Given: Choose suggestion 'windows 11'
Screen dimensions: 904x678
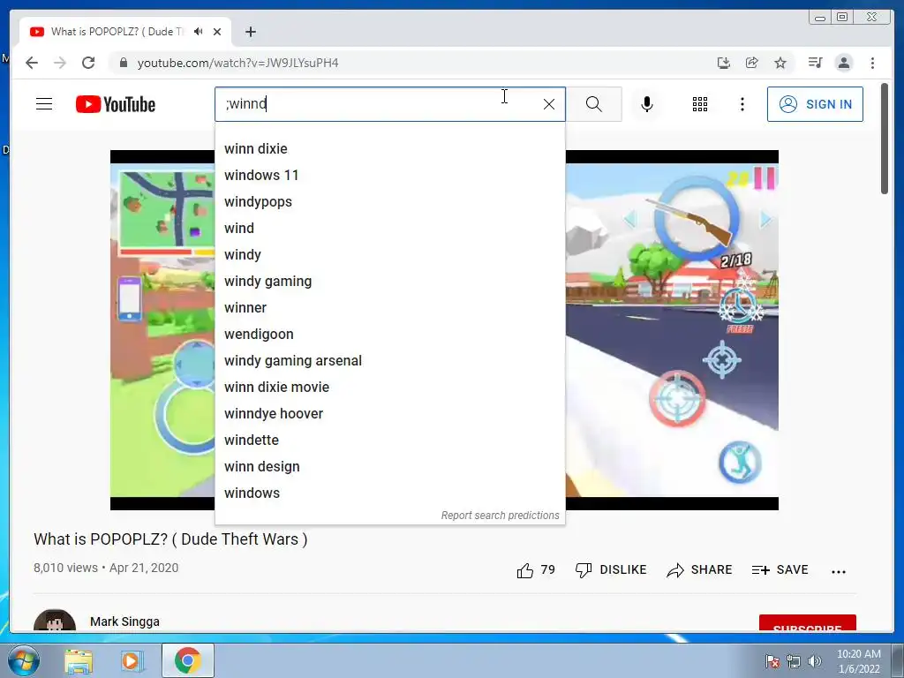Looking at the screenshot, I should pos(389,176).
